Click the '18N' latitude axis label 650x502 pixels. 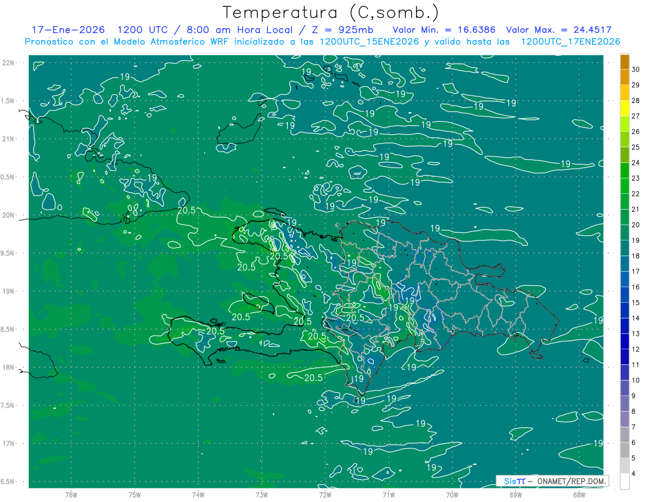click(x=9, y=367)
